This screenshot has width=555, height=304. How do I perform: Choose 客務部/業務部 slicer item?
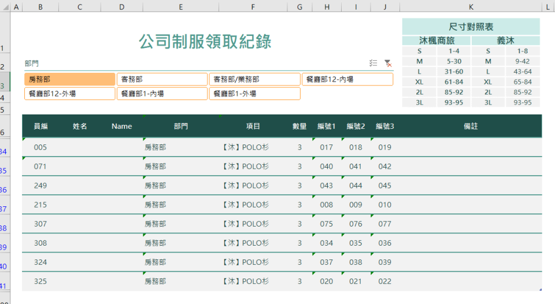254,79
